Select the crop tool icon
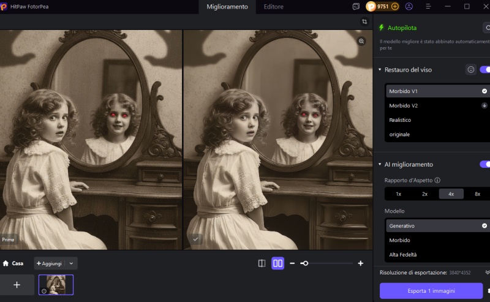This screenshot has width=490, height=302. tap(364, 21)
